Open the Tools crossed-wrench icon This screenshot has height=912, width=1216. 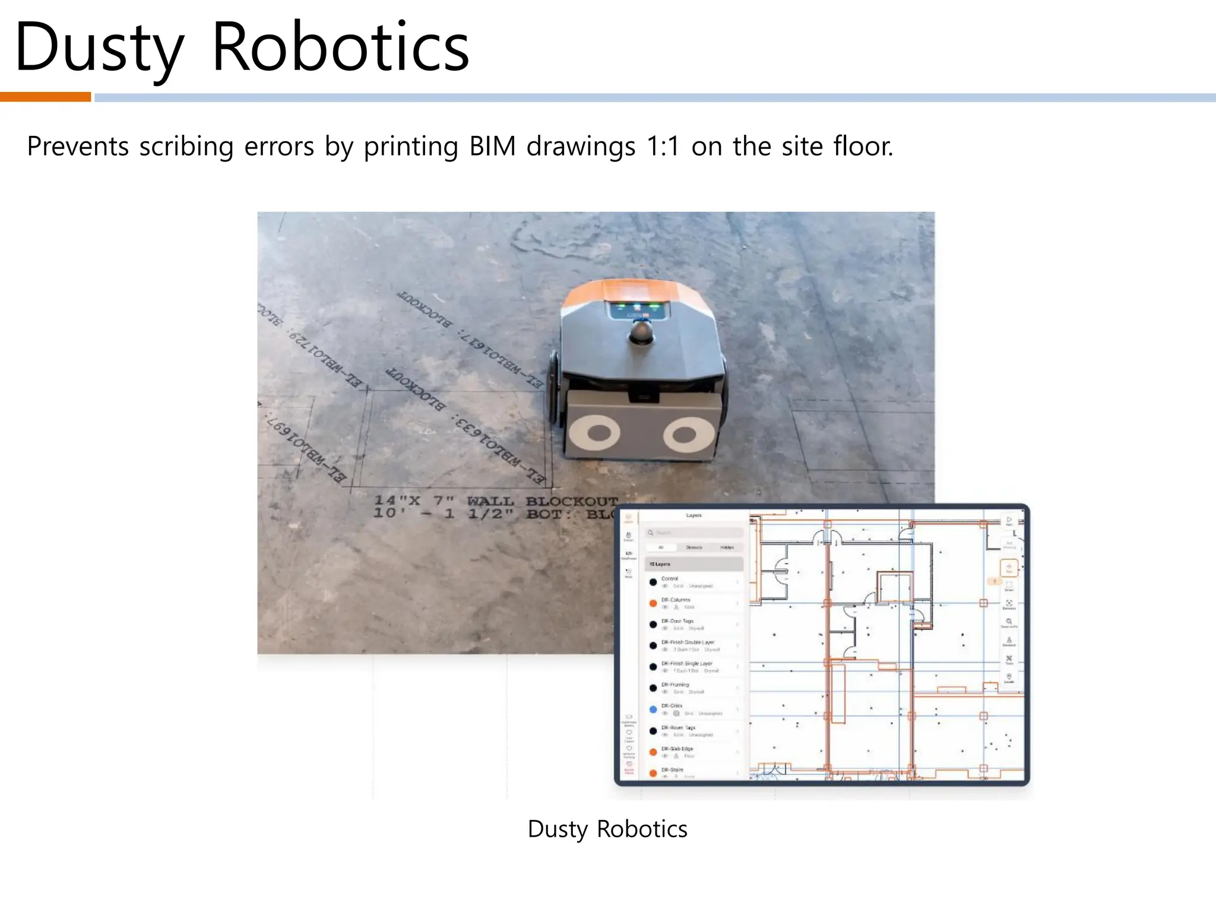click(1009, 660)
